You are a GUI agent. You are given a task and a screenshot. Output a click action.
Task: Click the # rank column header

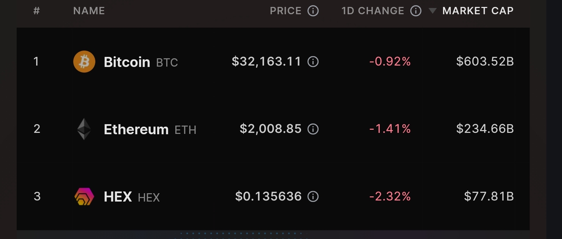[37, 11]
